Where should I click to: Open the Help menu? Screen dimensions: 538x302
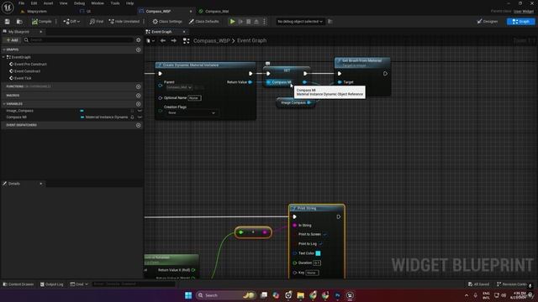[129, 3]
